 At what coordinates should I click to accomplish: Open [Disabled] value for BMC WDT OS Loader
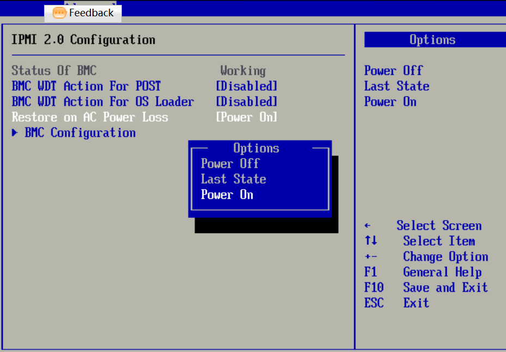point(246,102)
